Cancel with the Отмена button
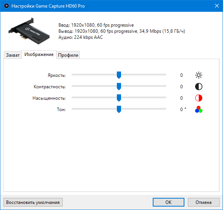Viewport: 223px width, 210px height. 204,202
